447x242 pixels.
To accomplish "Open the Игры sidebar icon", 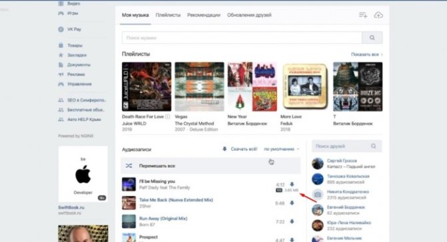I will (61, 13).
